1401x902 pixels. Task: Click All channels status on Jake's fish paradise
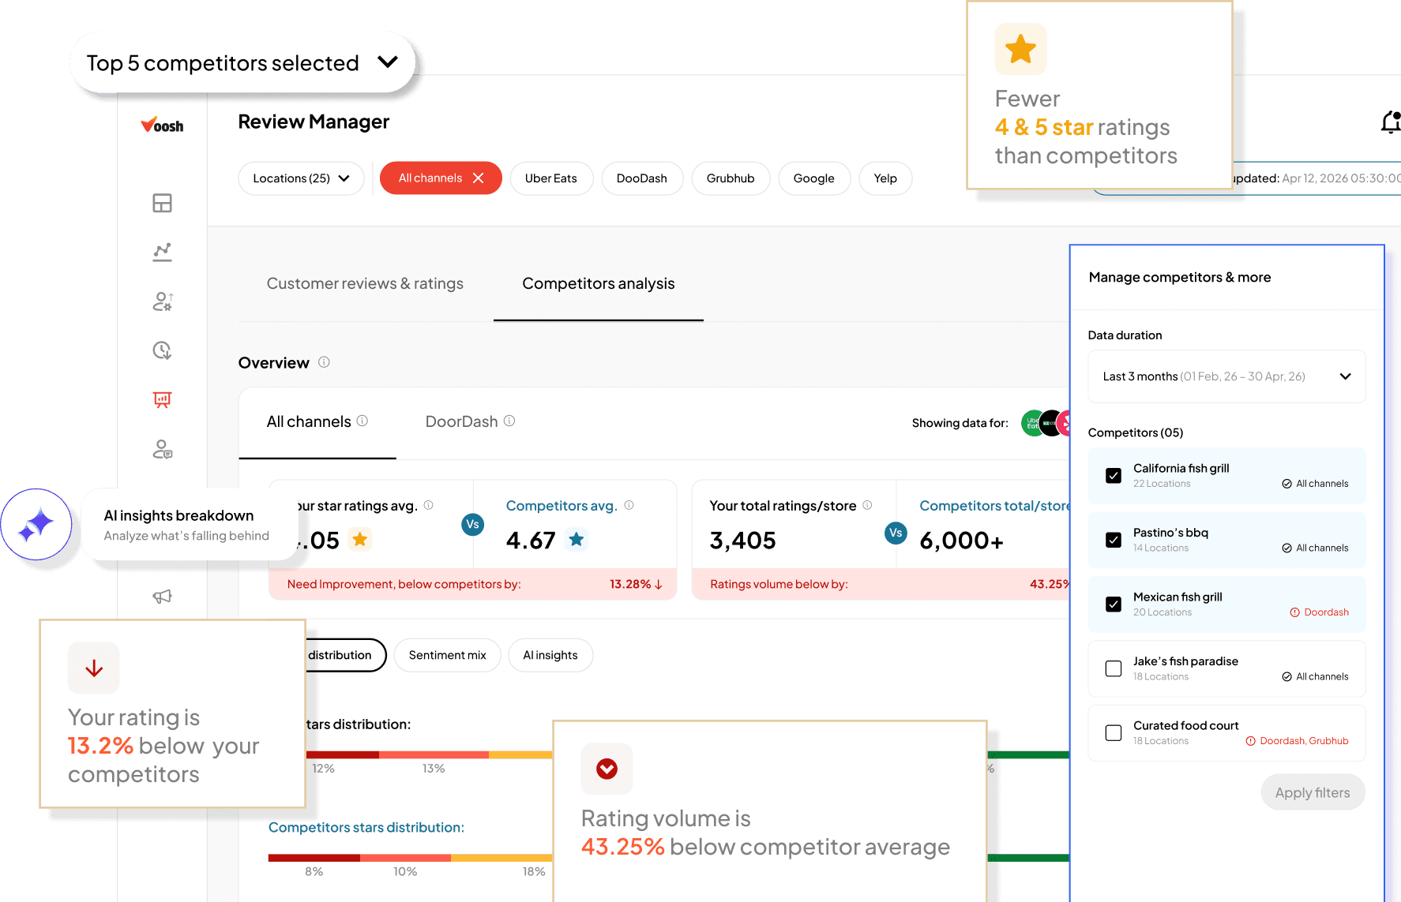click(1316, 676)
